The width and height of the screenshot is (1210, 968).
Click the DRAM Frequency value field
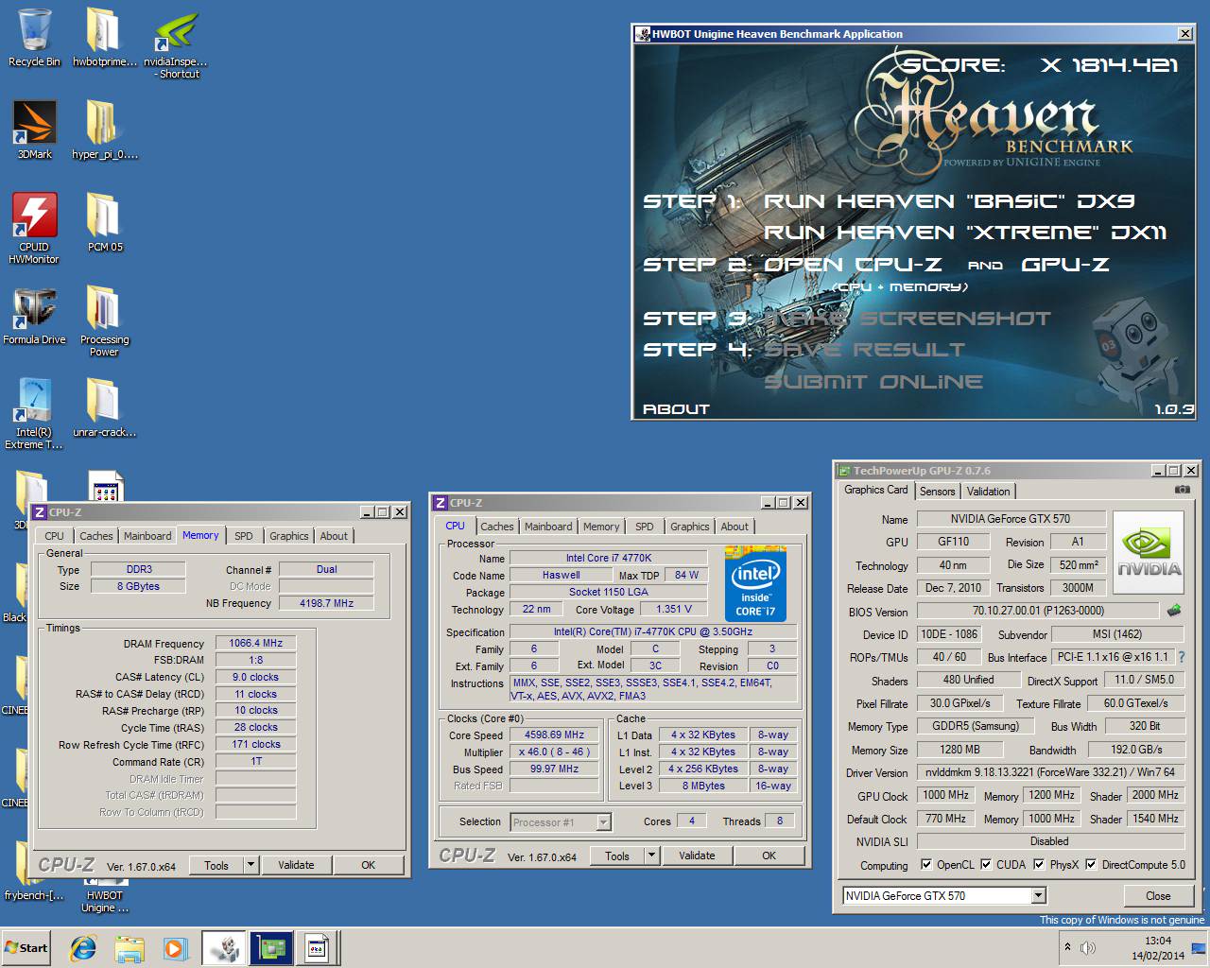click(255, 643)
